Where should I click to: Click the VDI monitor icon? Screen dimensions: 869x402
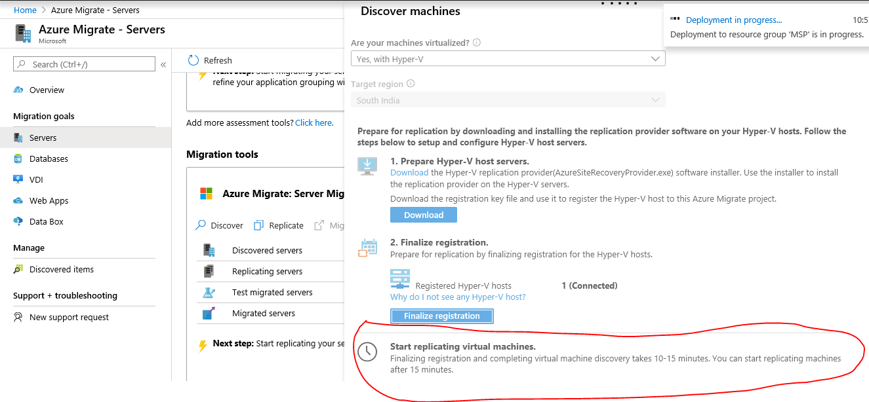(18, 179)
